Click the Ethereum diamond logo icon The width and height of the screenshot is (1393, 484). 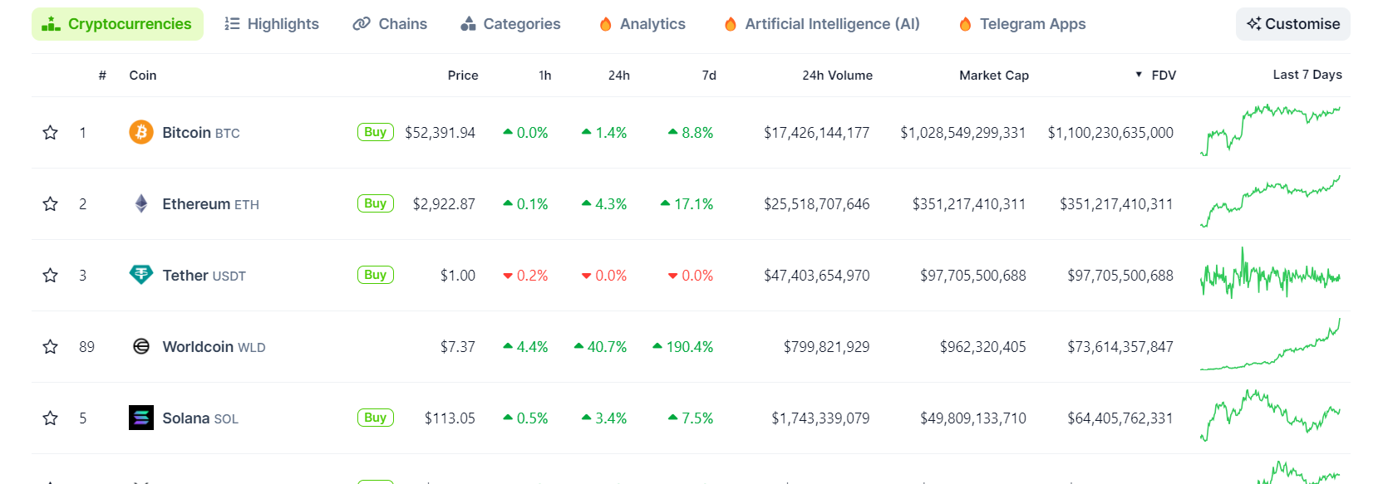click(141, 203)
